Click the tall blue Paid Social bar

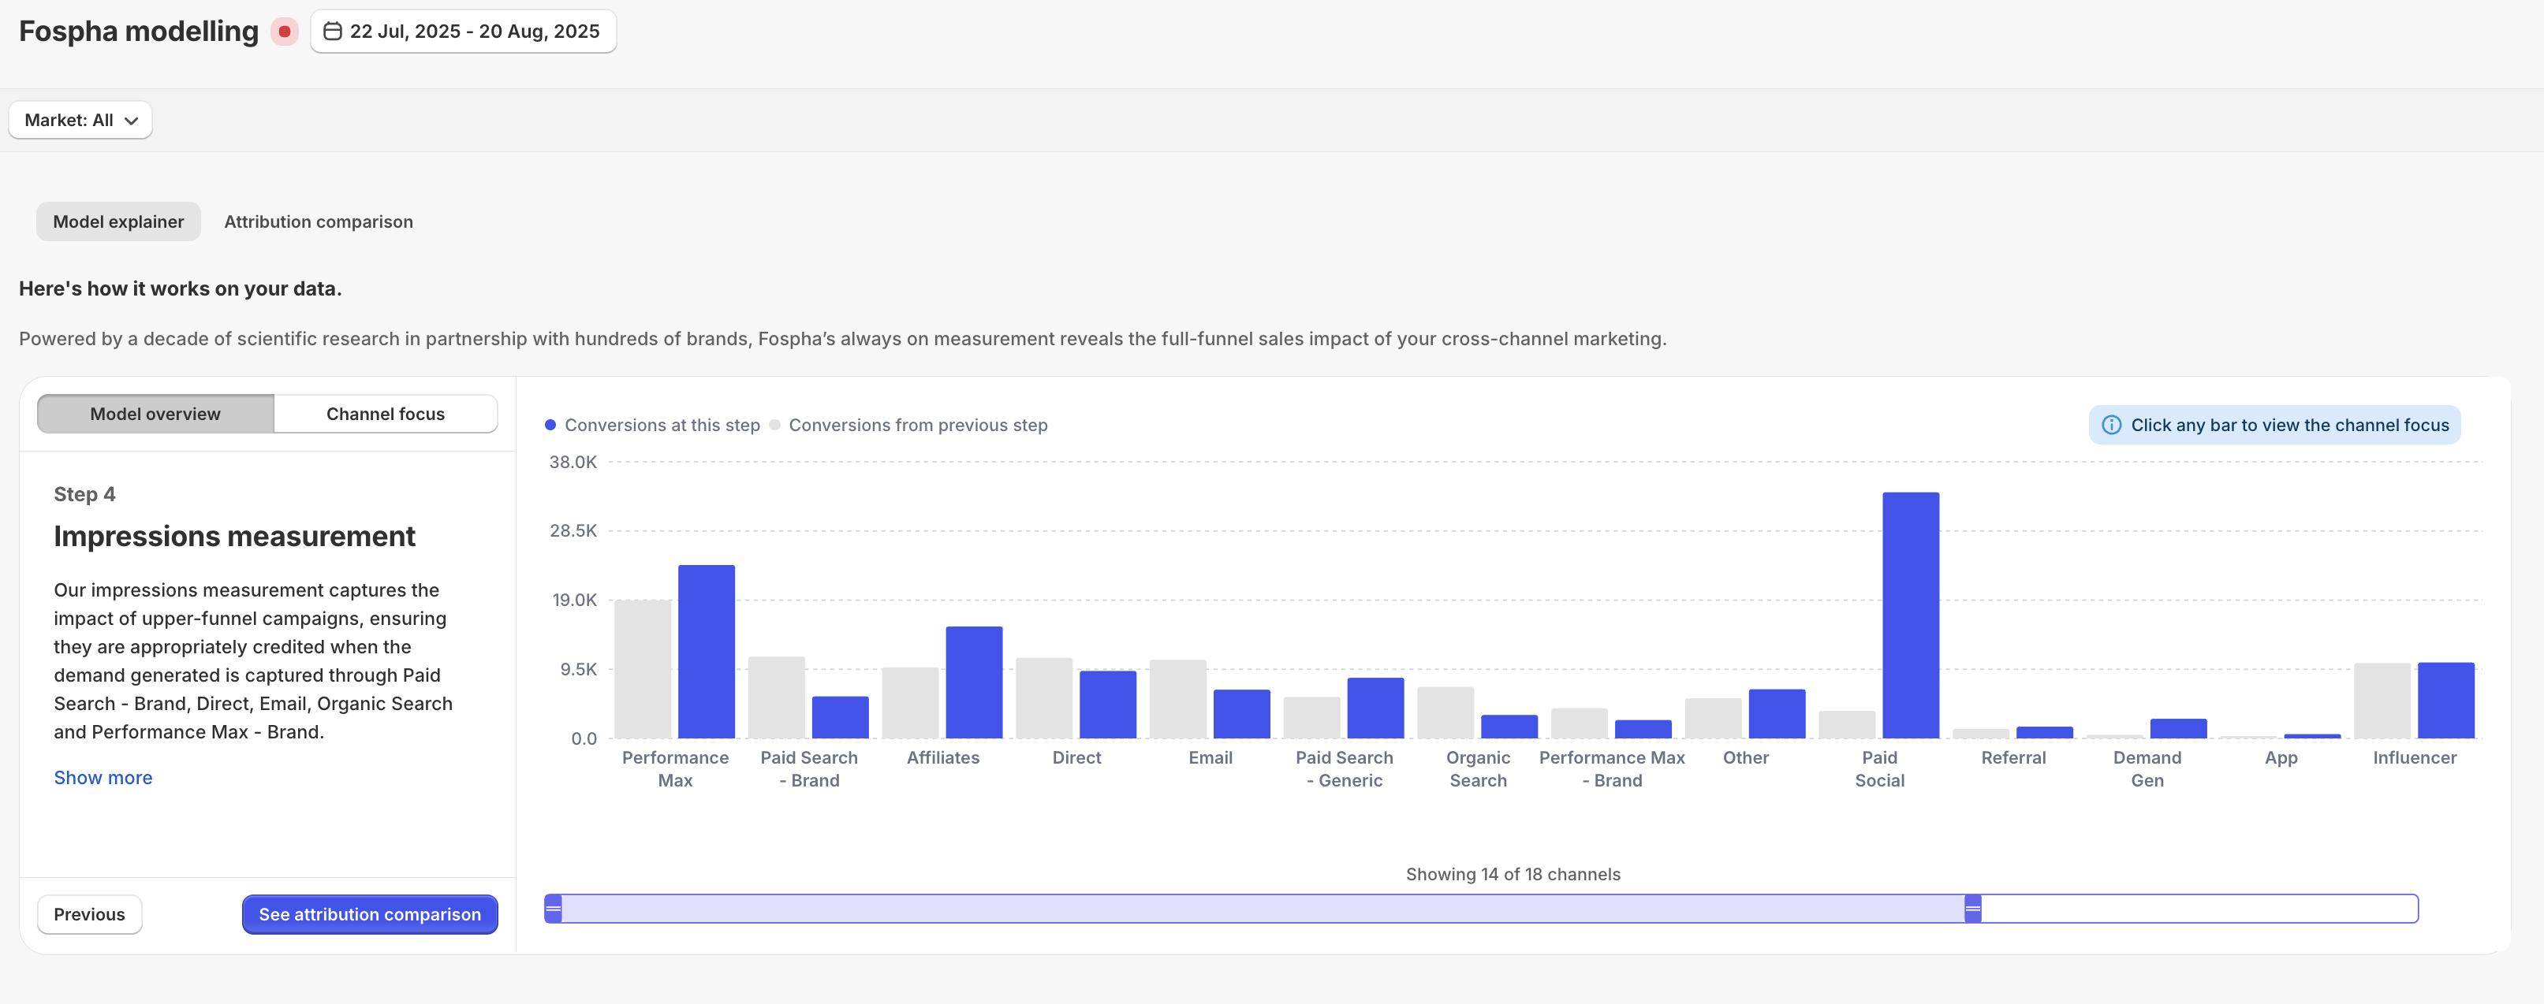point(1910,615)
